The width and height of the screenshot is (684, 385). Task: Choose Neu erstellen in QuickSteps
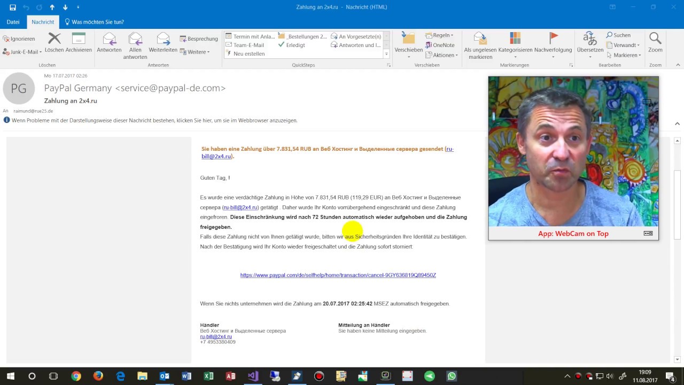click(245, 53)
